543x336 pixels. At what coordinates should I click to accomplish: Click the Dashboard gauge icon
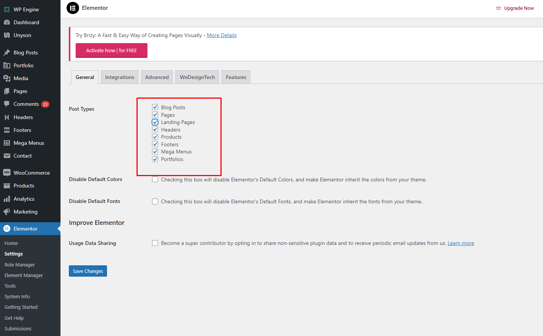tap(7, 22)
